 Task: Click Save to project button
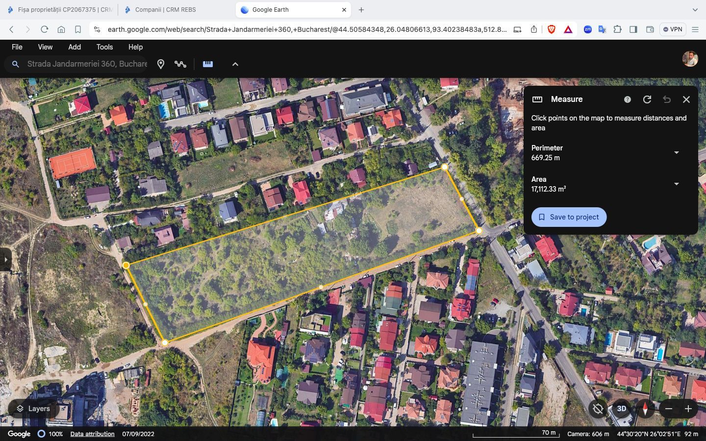569,217
